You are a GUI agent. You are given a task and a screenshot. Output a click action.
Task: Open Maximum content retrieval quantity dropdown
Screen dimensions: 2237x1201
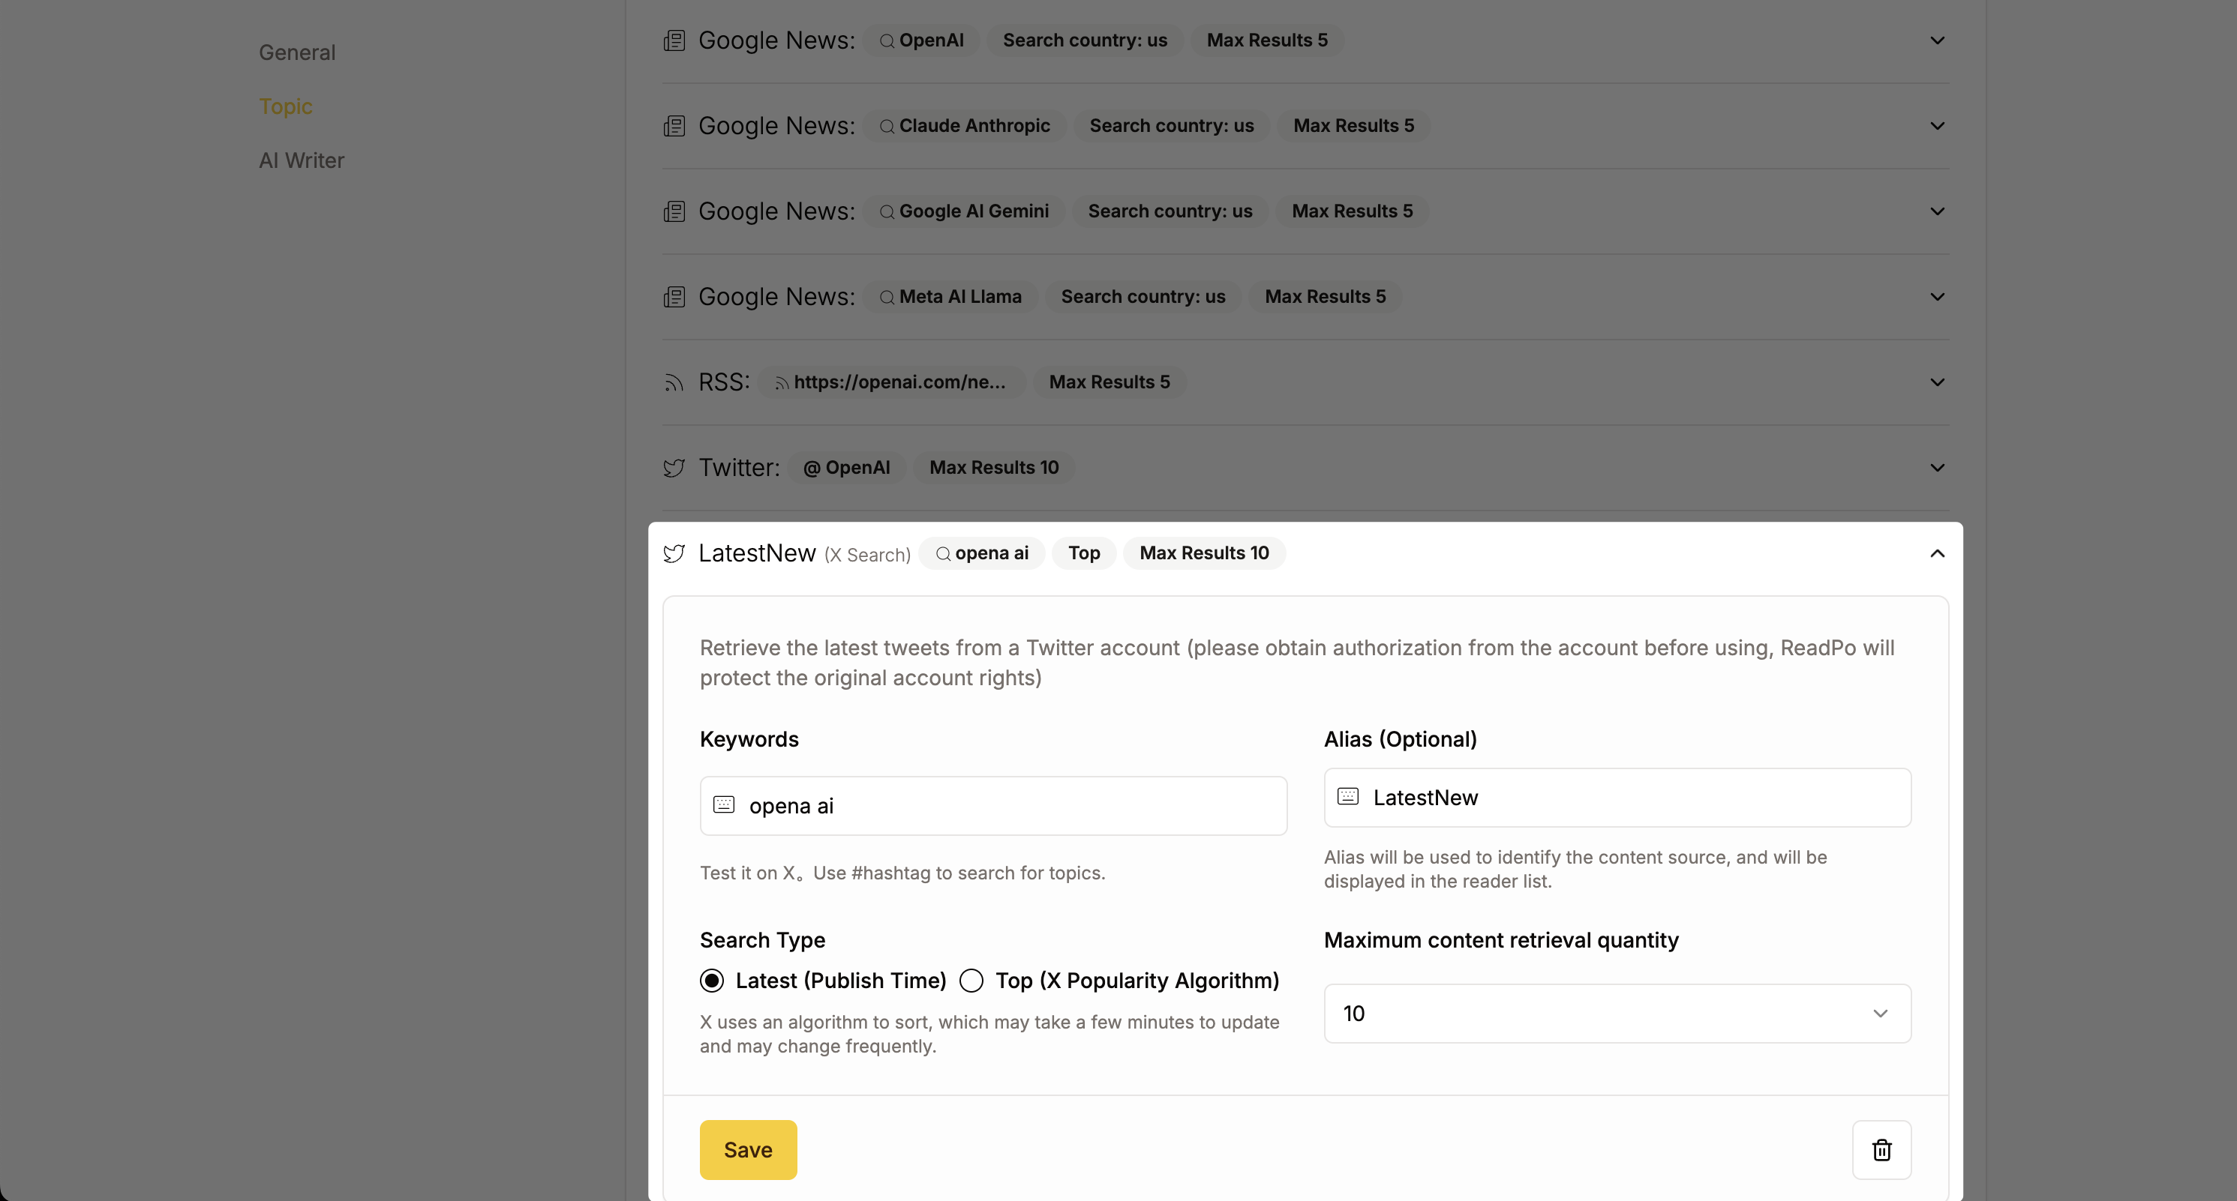pos(1617,1014)
